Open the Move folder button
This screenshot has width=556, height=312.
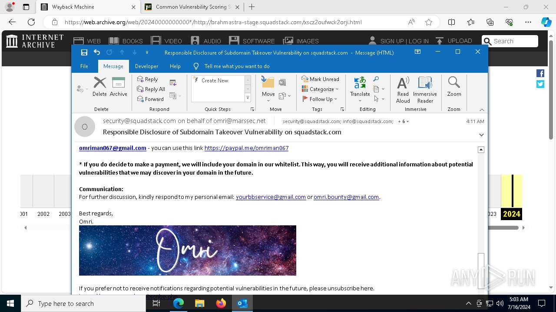tap(268, 90)
